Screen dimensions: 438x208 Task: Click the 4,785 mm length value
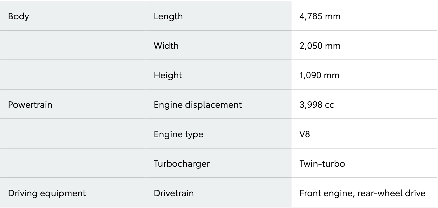pyautogui.click(x=320, y=16)
